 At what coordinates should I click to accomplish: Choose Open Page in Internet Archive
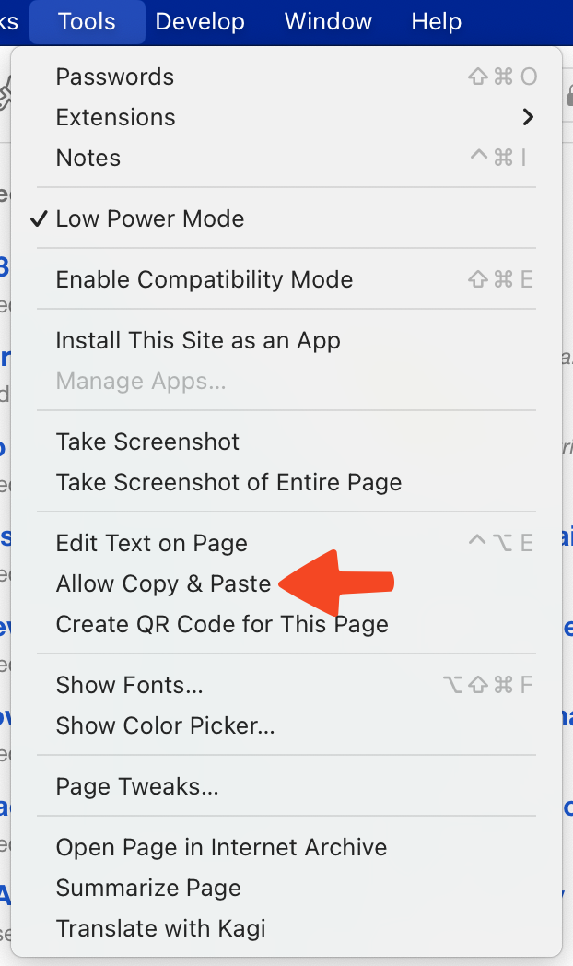tap(286, 848)
